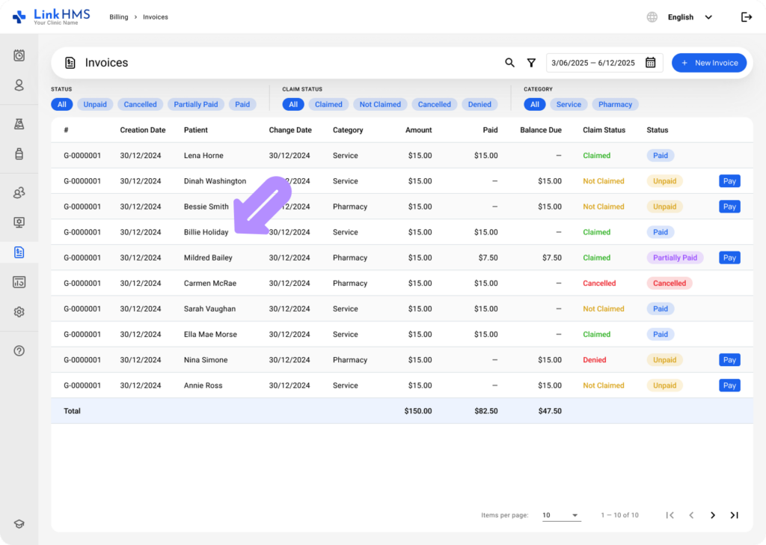766x545 pixels.
Task: Click the logout icon in header
Action: click(x=747, y=17)
